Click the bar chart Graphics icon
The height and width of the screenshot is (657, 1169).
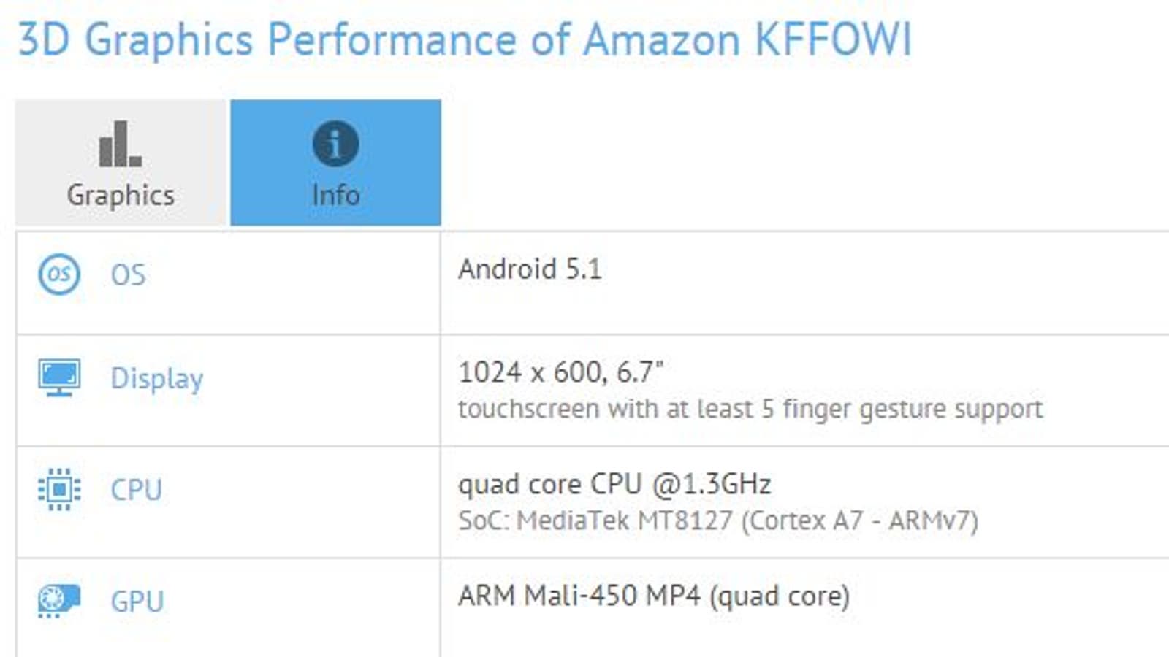coord(120,144)
